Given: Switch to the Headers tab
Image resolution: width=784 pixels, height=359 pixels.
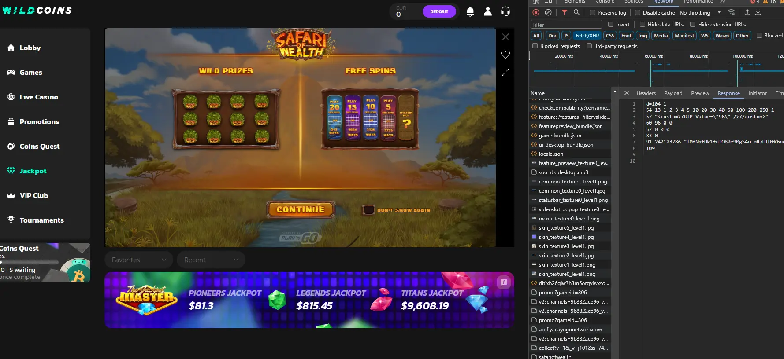Looking at the screenshot, I should pos(646,93).
